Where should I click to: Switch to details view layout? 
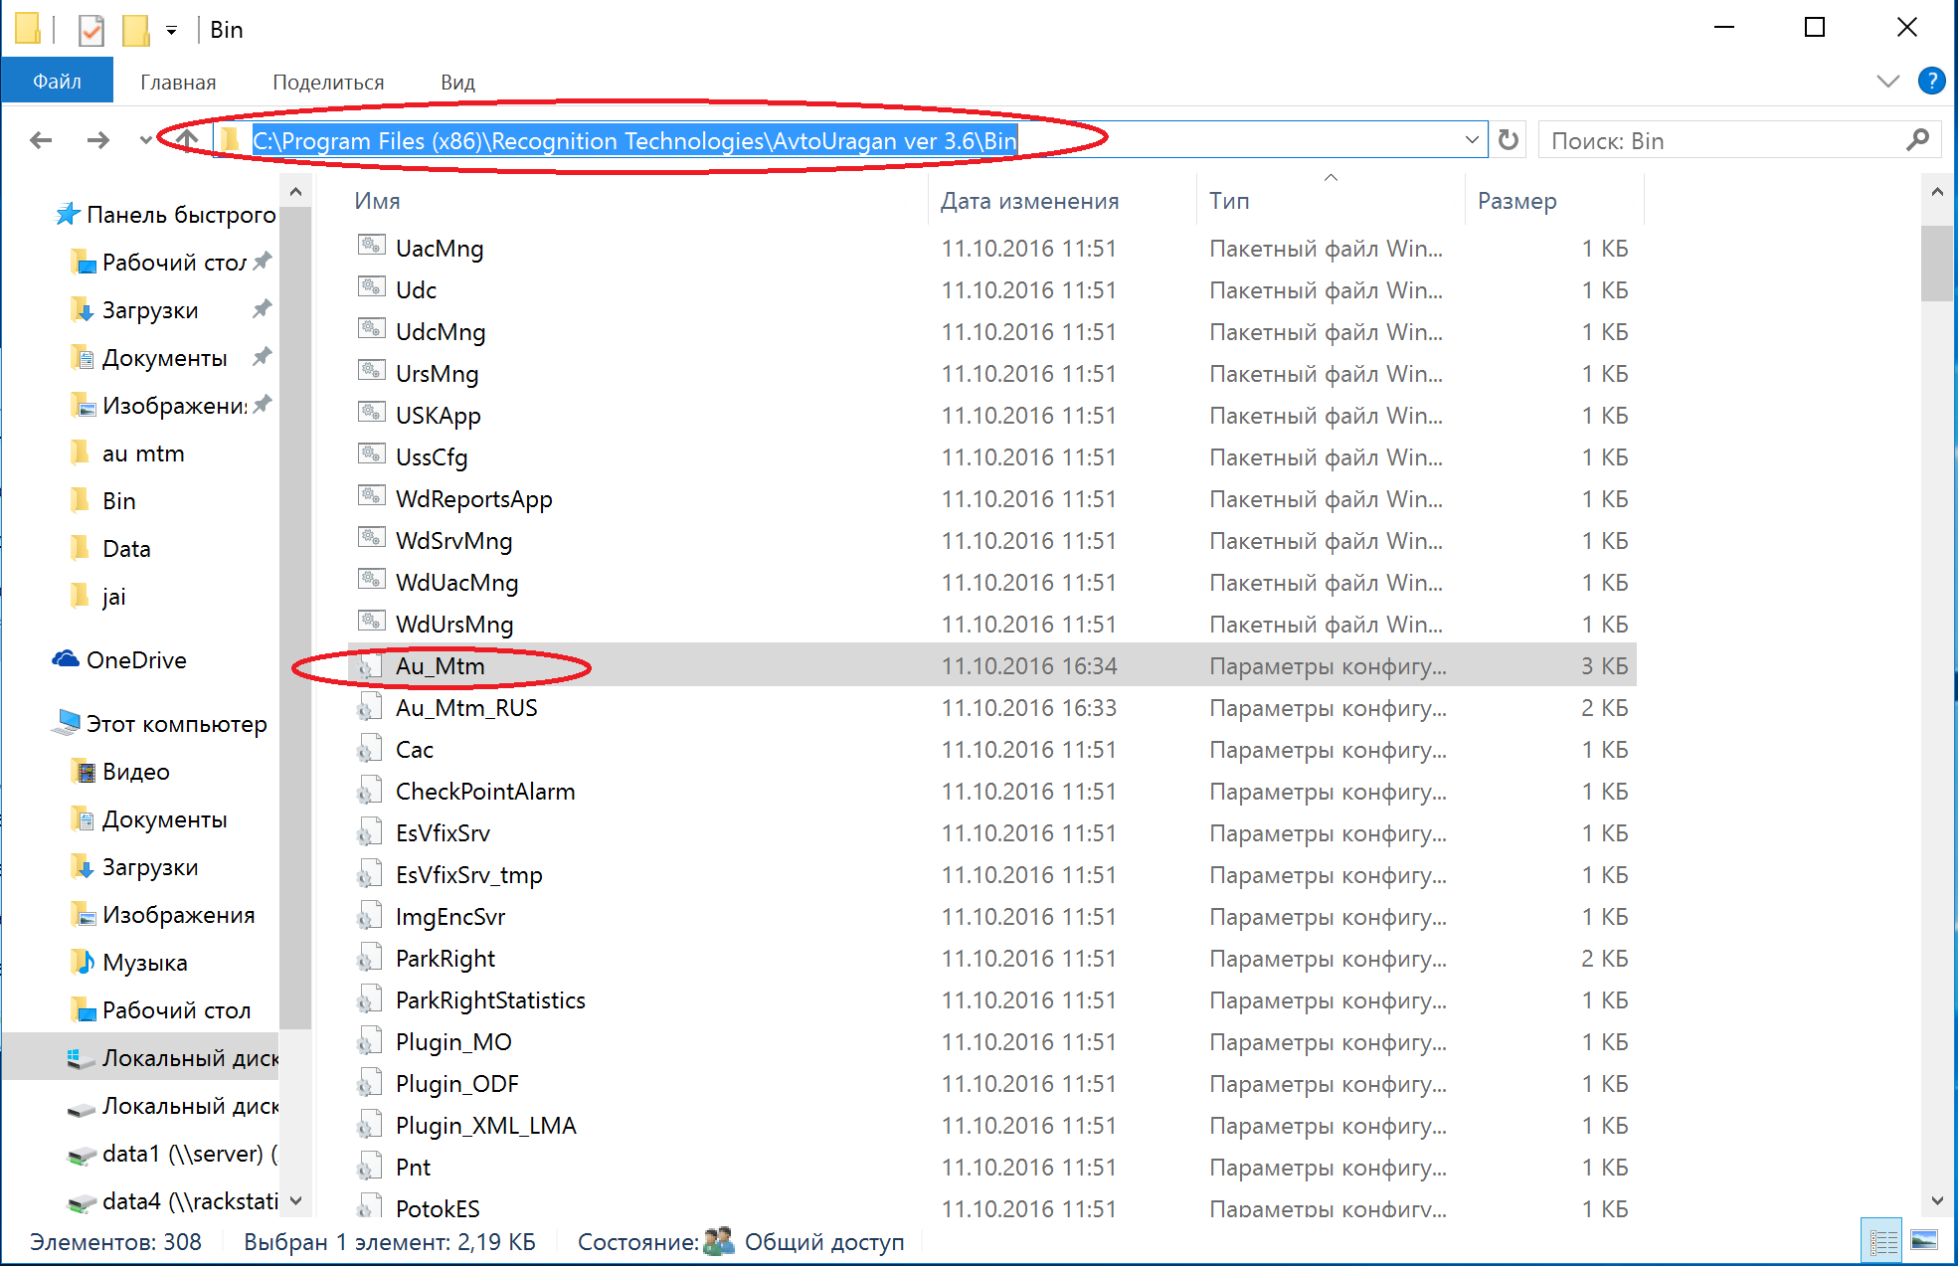coord(1882,1241)
